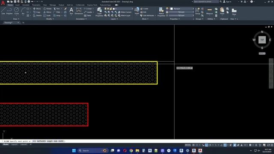Switch to the Manage ribbon tab
This screenshot has width=274, height=154.
point(53,5)
